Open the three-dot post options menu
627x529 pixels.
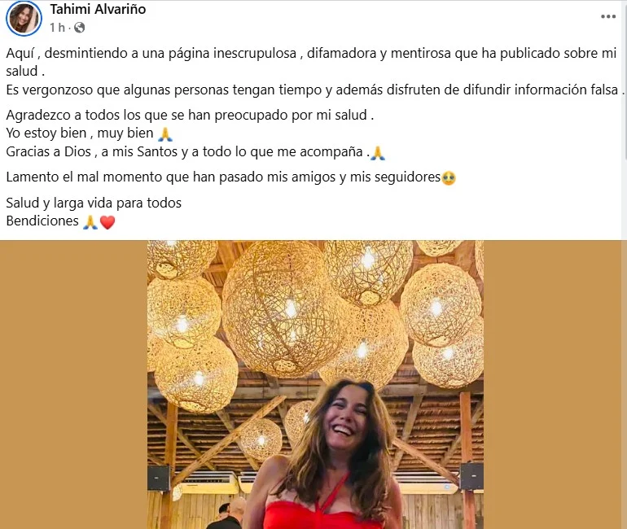click(x=607, y=16)
